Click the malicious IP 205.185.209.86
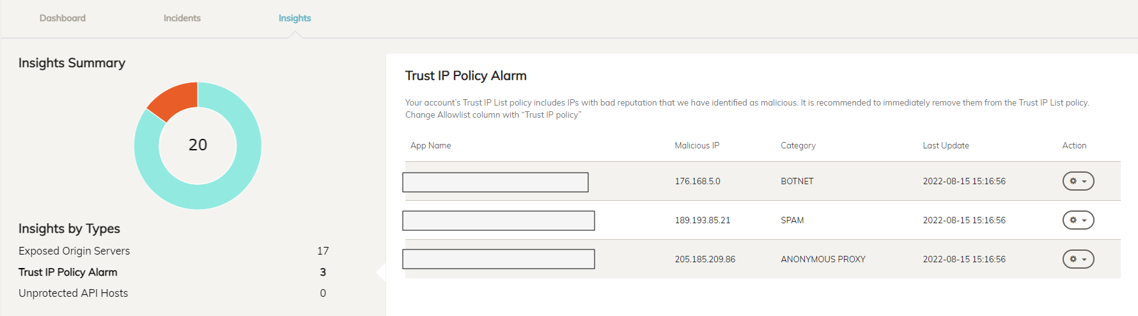 click(x=705, y=259)
